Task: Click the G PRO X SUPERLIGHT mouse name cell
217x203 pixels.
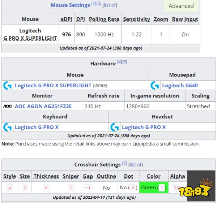Action: 30,34
